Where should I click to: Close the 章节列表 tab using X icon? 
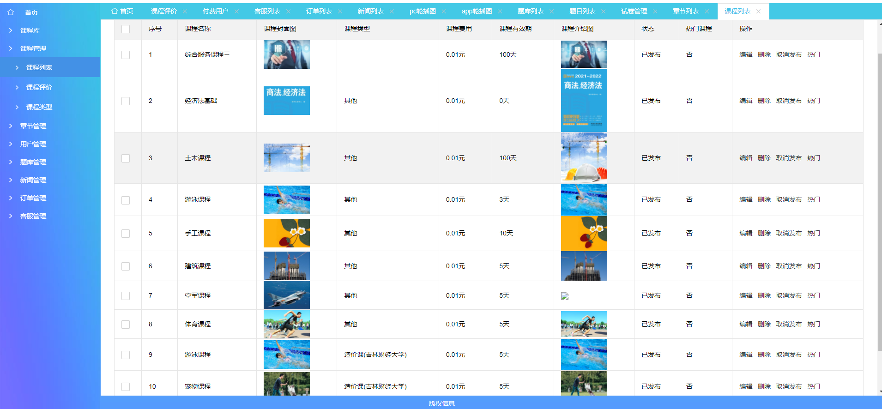tap(707, 12)
